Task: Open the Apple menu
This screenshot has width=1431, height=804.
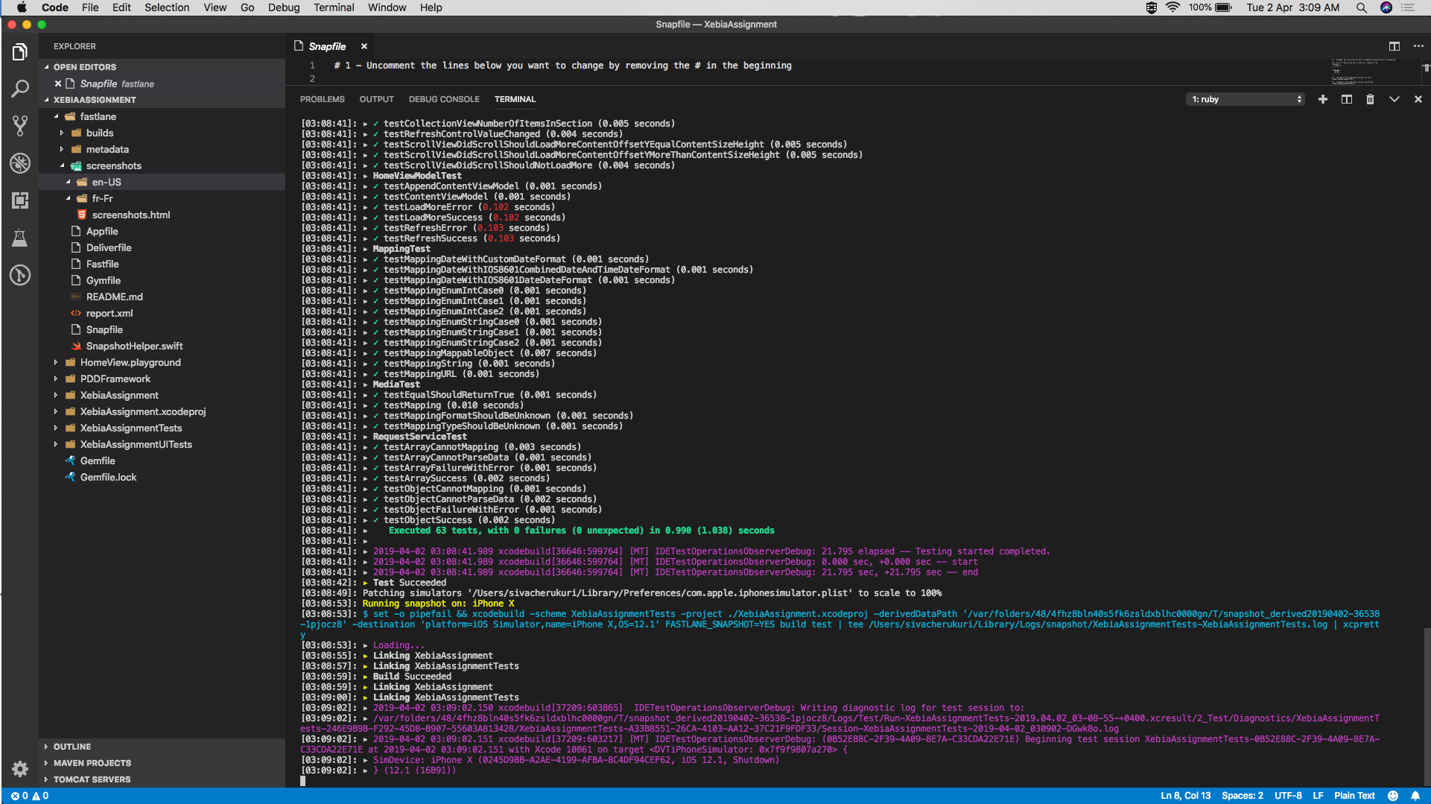Action: (x=22, y=7)
